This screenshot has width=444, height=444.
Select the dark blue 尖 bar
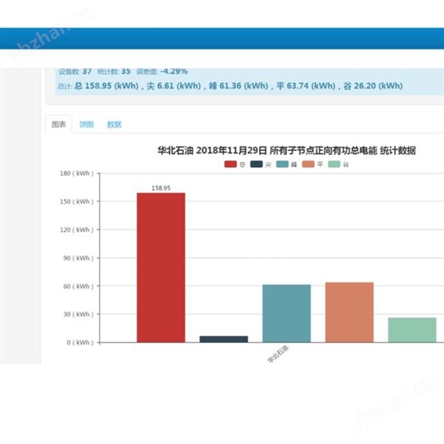coord(224,339)
